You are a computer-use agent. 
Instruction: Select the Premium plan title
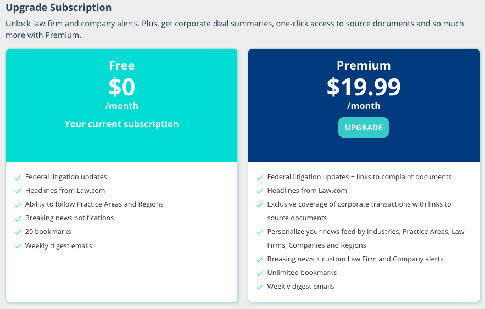(364, 65)
